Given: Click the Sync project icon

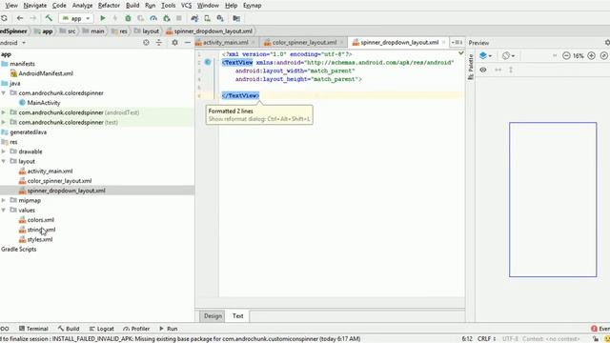Looking at the screenshot, I should pos(4,18).
